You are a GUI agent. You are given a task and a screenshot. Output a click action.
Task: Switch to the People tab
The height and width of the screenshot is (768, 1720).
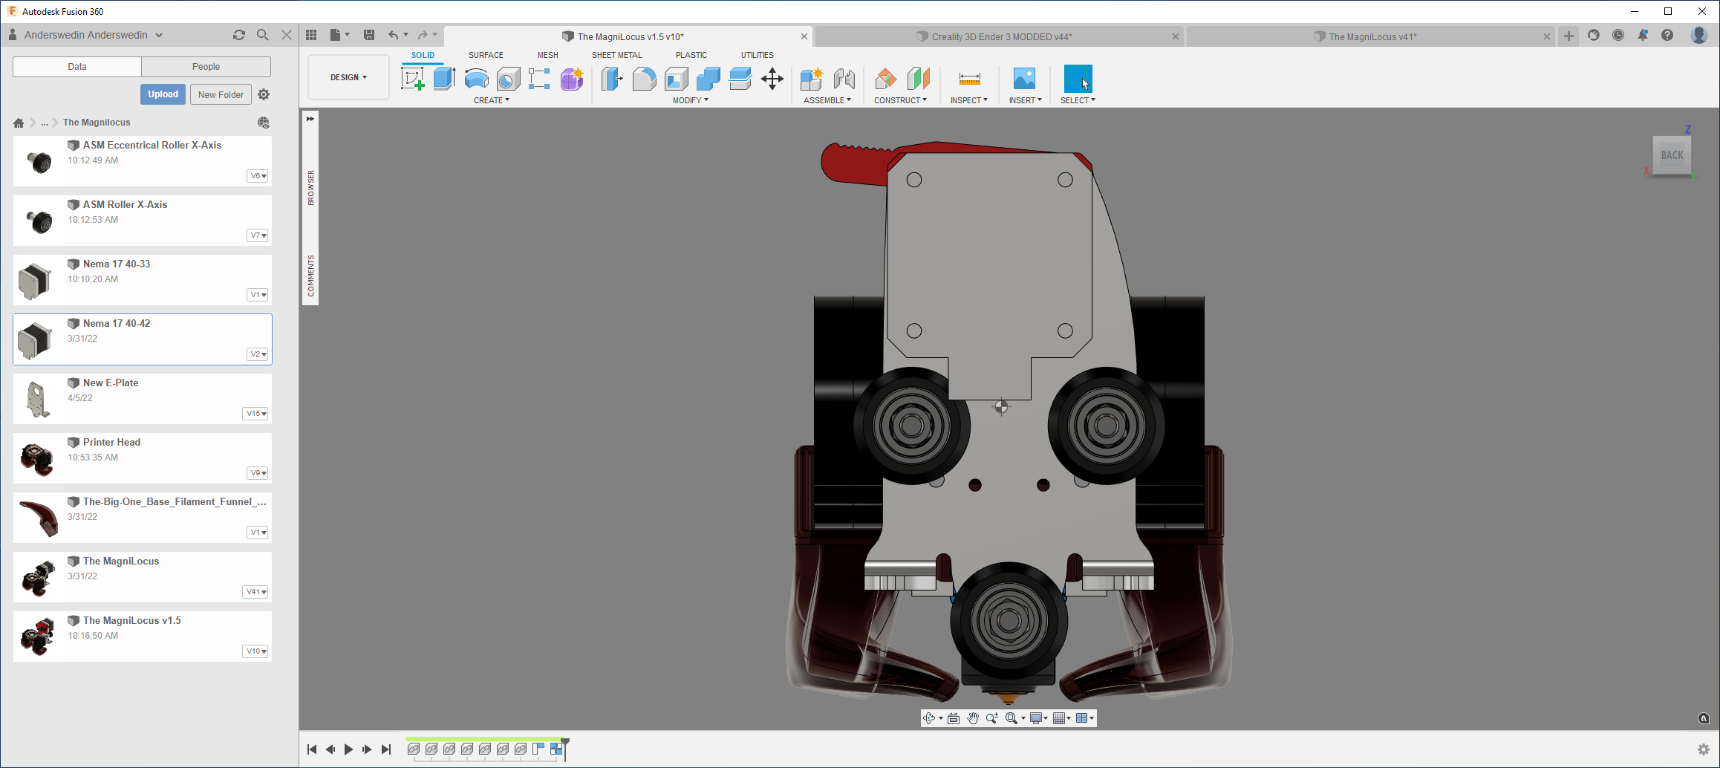pos(206,67)
